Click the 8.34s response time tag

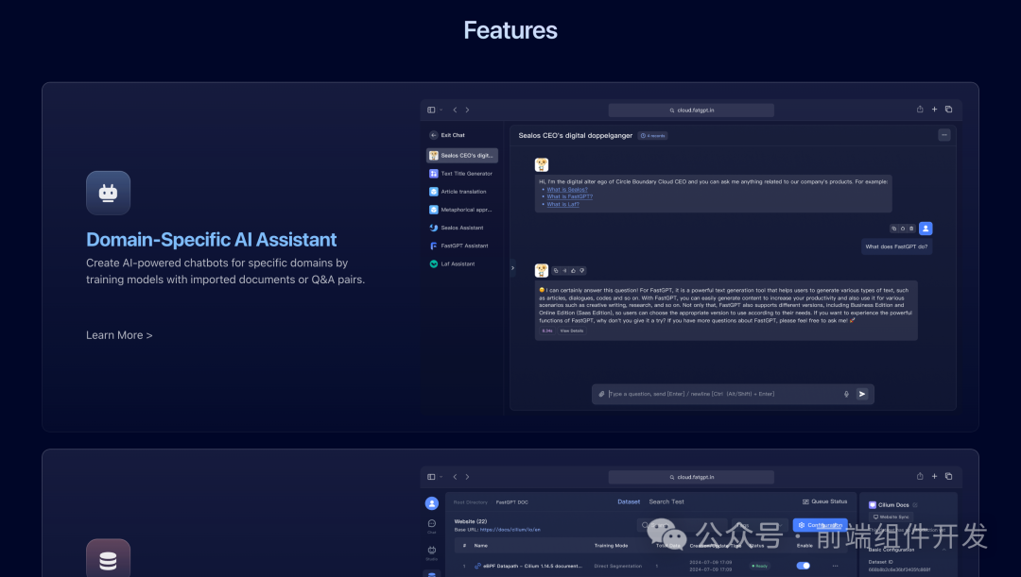point(547,331)
